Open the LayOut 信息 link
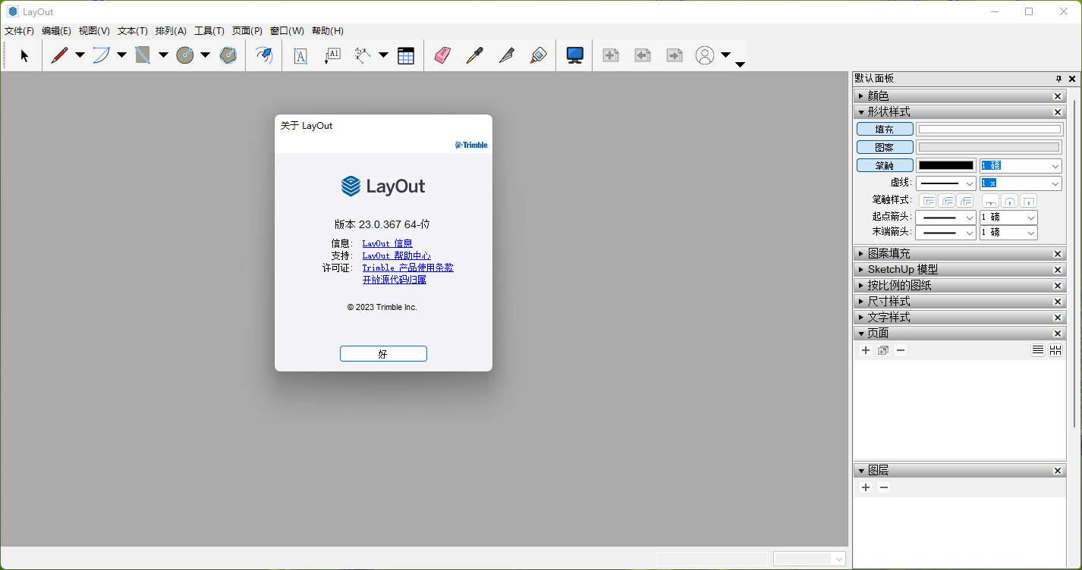The height and width of the screenshot is (570, 1082). click(387, 243)
